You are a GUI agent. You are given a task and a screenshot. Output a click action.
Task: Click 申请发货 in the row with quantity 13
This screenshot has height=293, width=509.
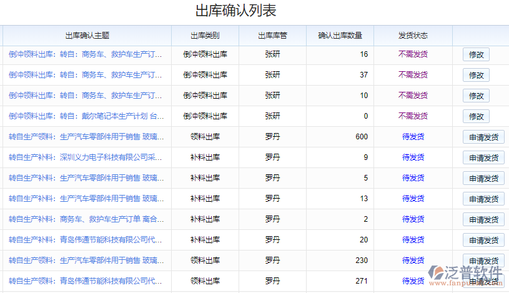[483, 199]
